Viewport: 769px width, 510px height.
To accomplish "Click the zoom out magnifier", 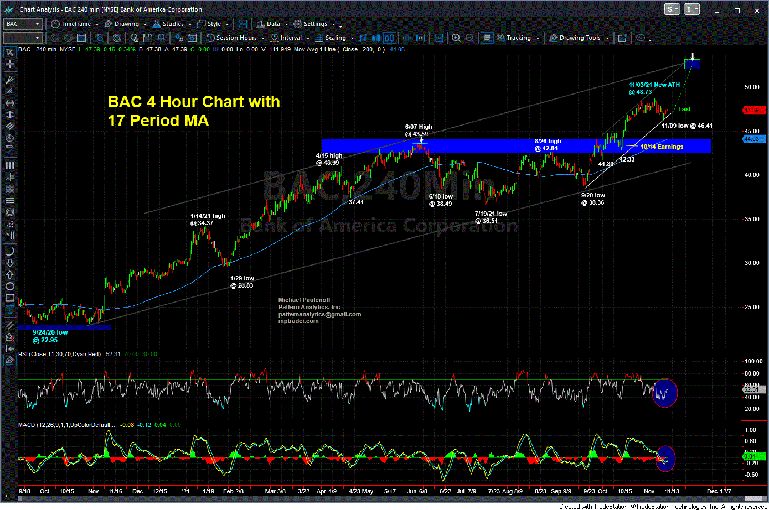I will coord(469,38).
